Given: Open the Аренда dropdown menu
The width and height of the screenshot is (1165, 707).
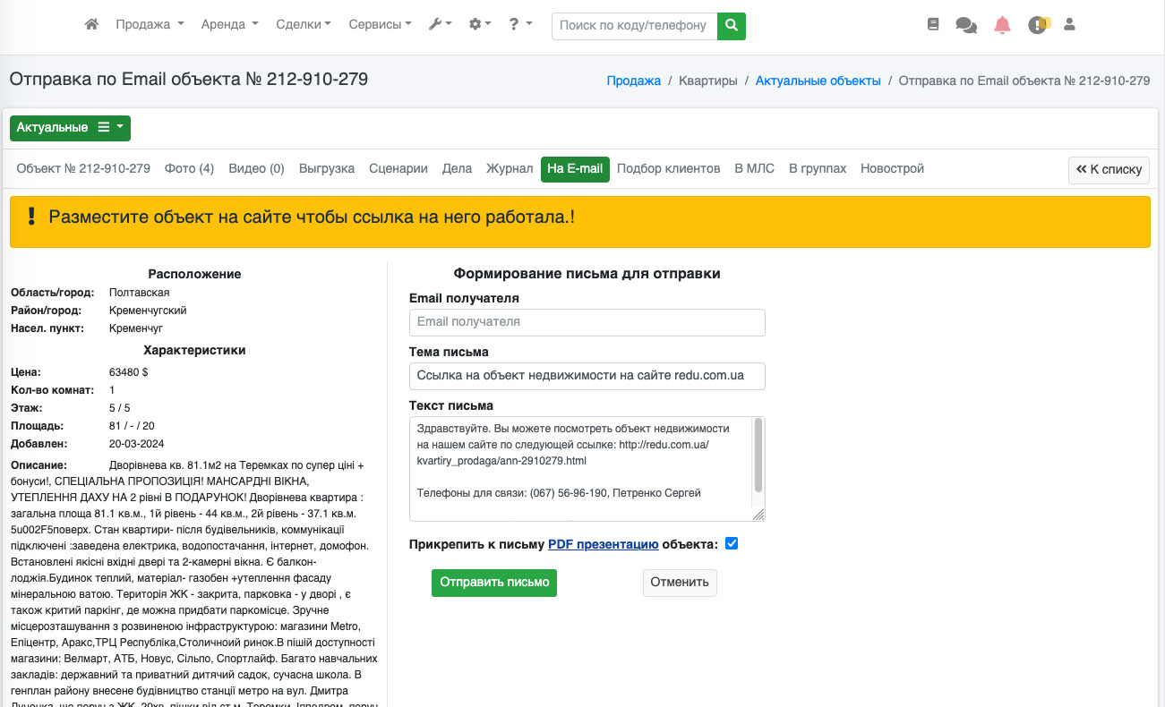Looking at the screenshot, I should [x=229, y=25].
